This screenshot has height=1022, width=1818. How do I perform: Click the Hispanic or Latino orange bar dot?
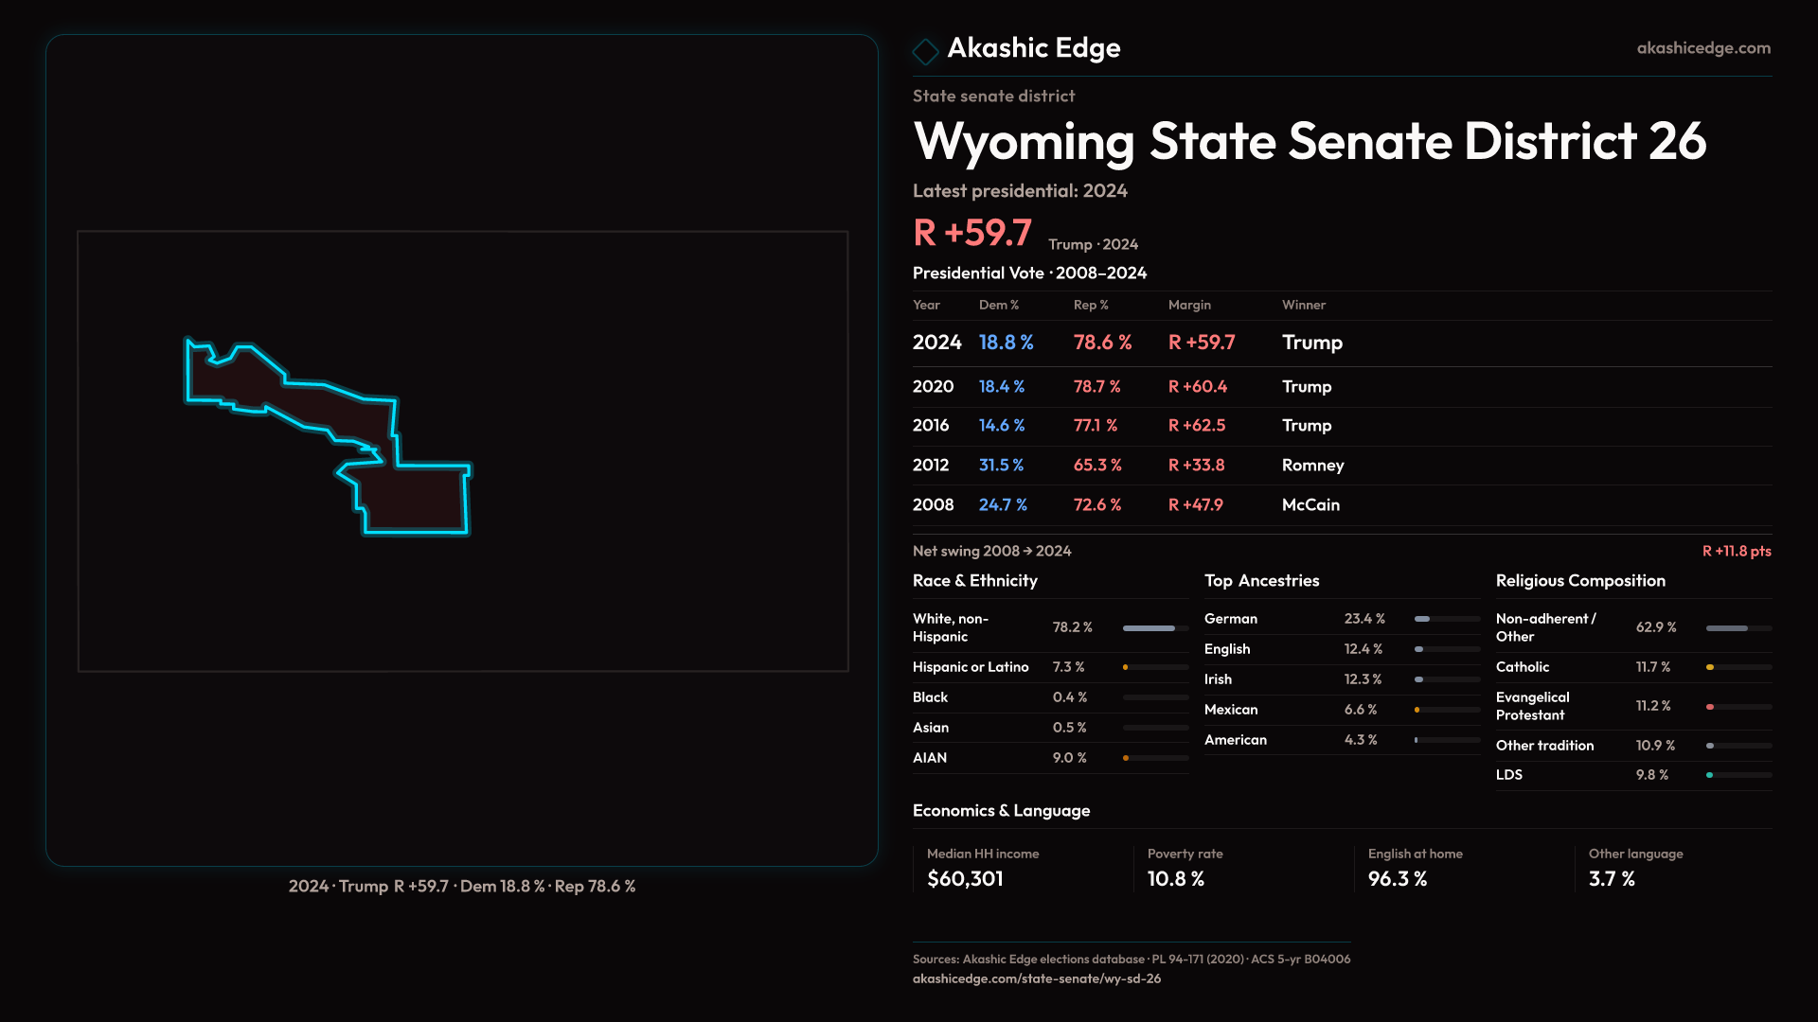click(1126, 668)
